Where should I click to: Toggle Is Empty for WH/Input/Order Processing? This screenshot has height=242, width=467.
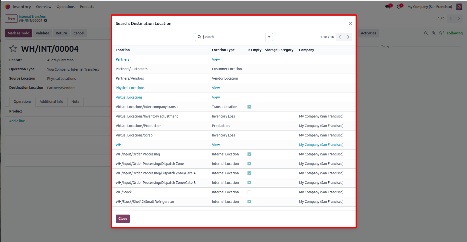249,154
